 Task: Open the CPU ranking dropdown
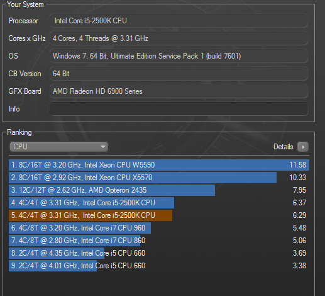[58, 147]
